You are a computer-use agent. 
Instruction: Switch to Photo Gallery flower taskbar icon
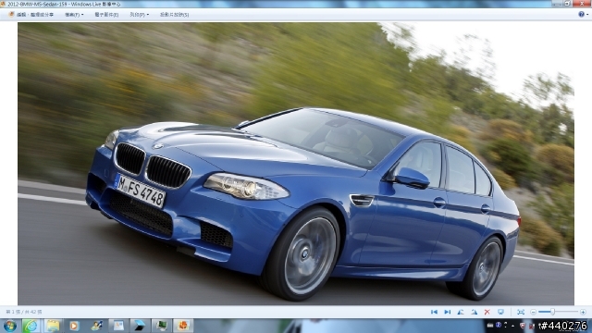point(183,326)
